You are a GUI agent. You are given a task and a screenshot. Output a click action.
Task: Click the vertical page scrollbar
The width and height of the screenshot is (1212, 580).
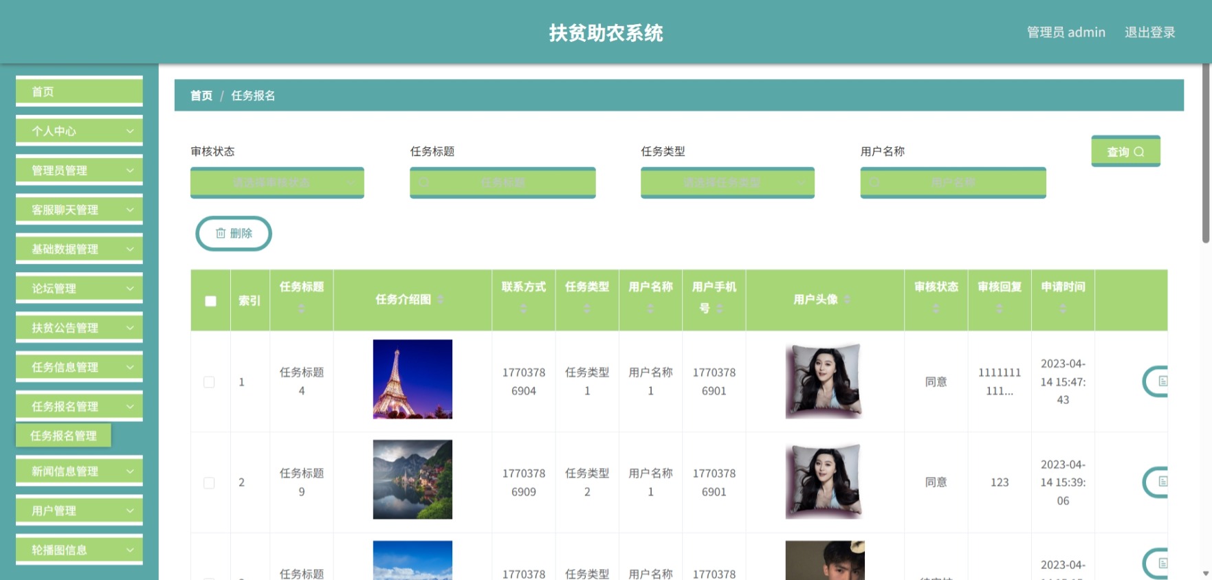1206,155
